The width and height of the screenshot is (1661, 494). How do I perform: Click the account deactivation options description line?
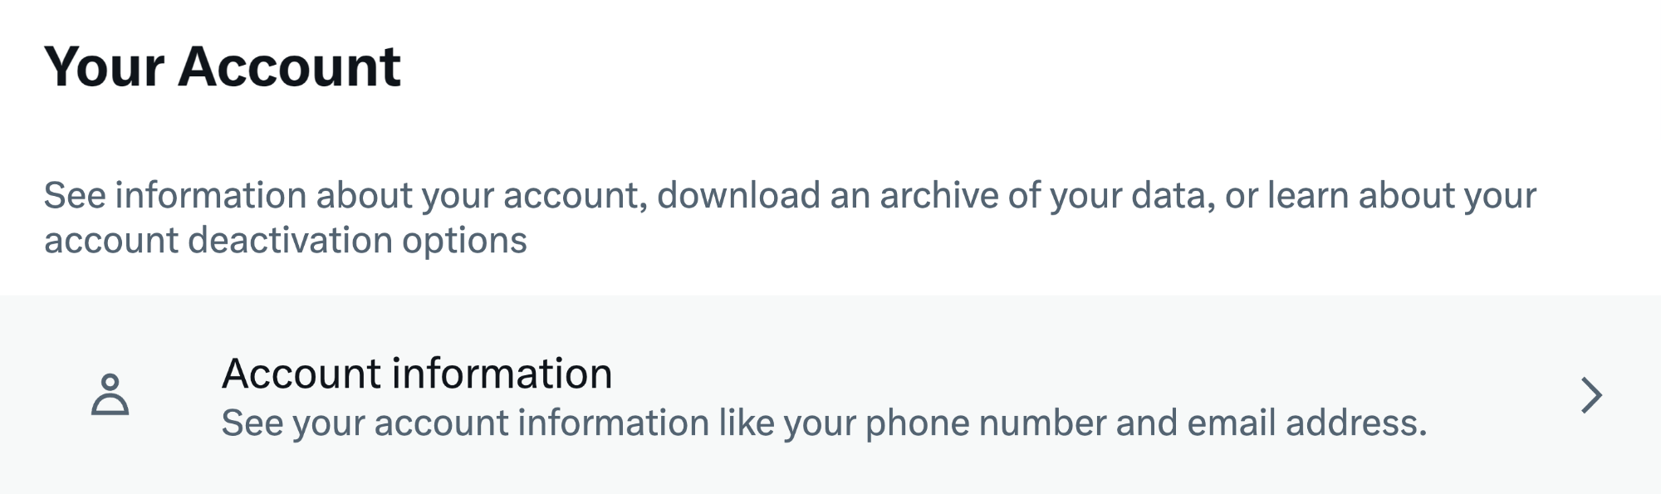tap(286, 241)
